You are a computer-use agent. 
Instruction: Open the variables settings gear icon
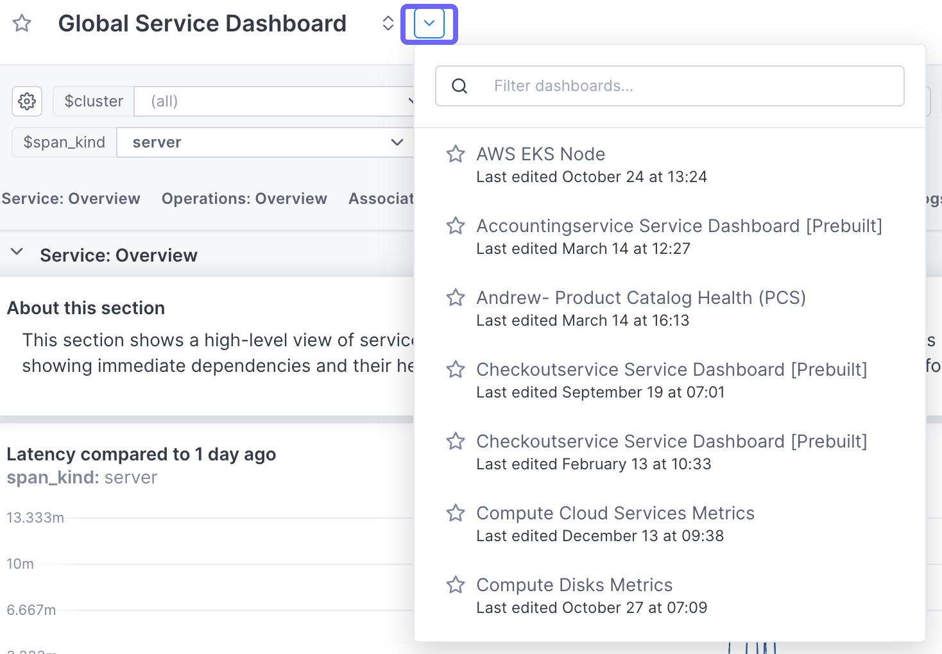click(27, 101)
